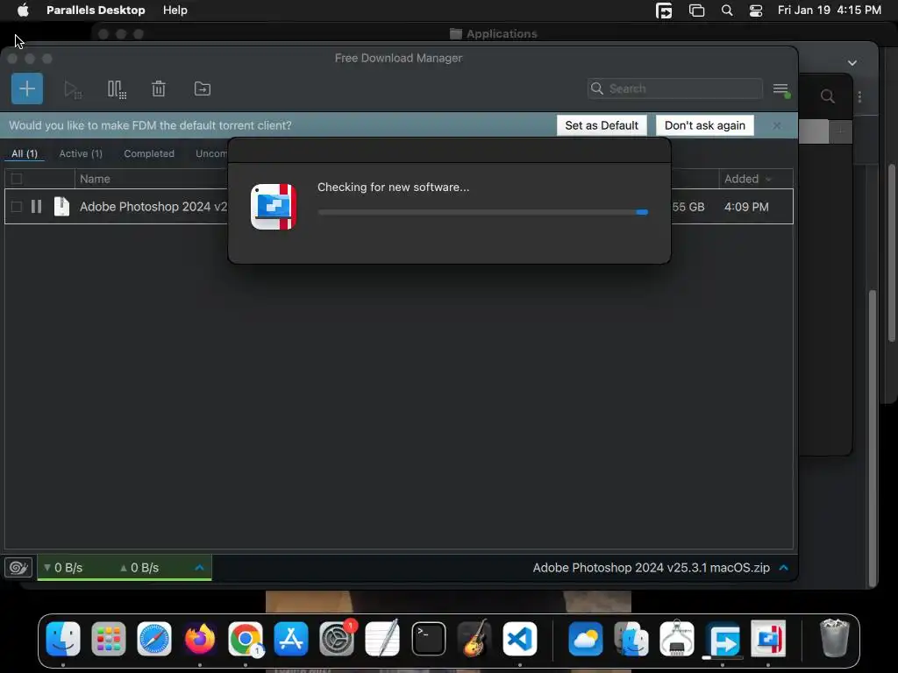
Task: Pause all downloads in the toolbar
Action: [117, 89]
